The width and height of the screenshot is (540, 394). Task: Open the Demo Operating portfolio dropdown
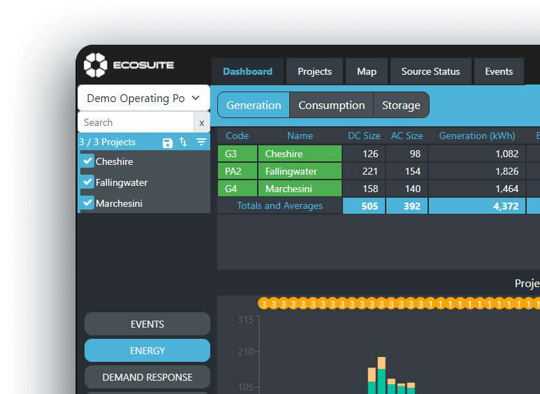coord(143,98)
